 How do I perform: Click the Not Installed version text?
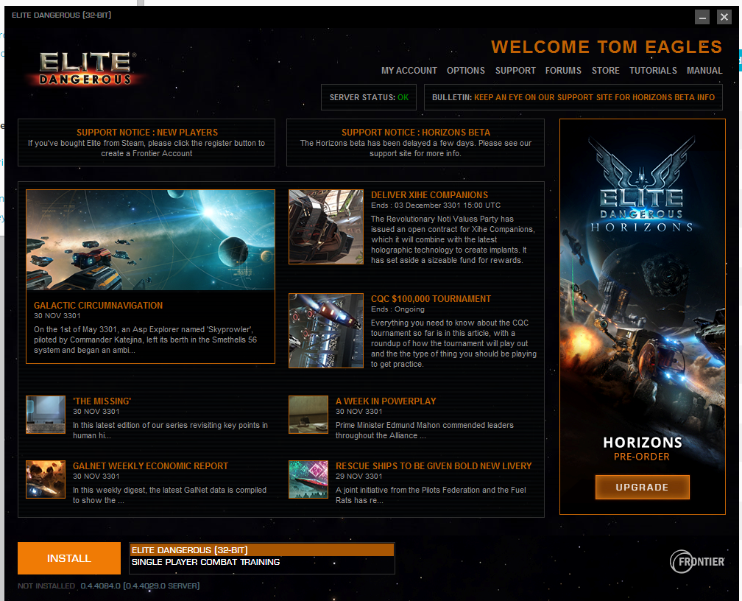coord(108,586)
